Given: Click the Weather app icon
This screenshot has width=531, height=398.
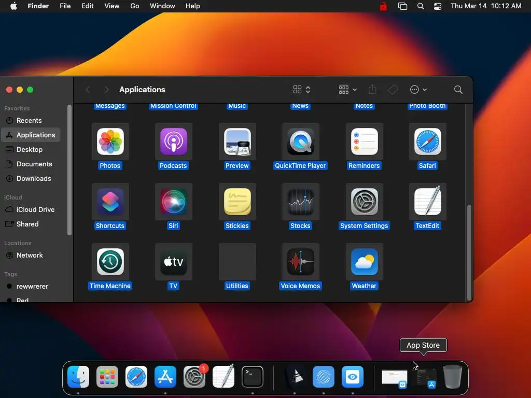Looking at the screenshot, I should pos(364,262).
